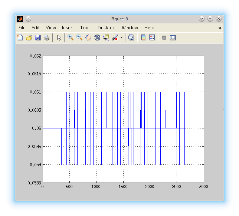The height and width of the screenshot is (216, 239).
Task: Save the figure using the floppy disk icon
Action: 38,37
